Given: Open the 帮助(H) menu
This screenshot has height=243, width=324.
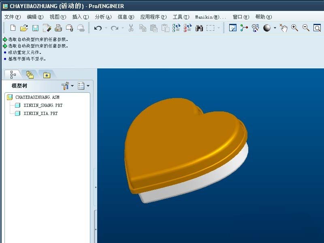Looking at the screenshot, I should pyautogui.click(x=264, y=17).
